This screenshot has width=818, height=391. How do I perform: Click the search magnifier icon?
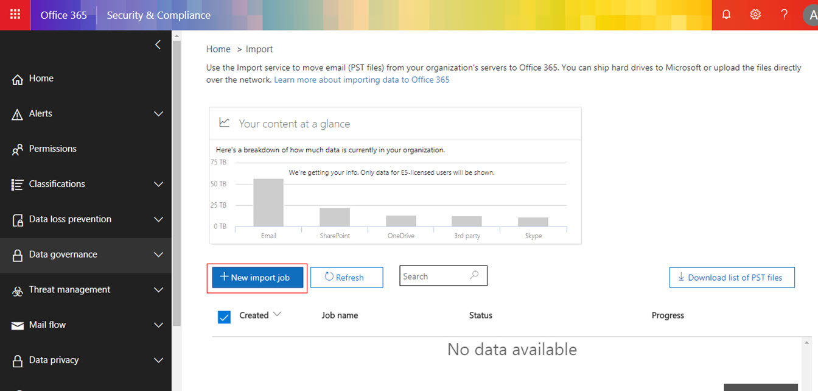(x=475, y=275)
